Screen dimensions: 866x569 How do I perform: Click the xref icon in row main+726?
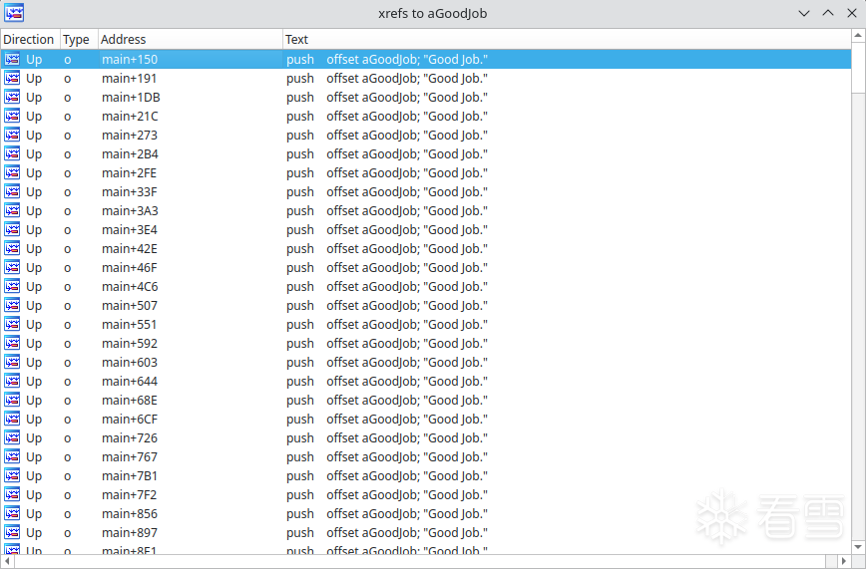pyautogui.click(x=12, y=437)
